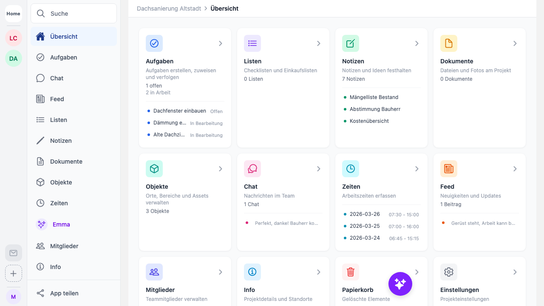Click the Notizen green edit icon
Image resolution: width=544 pixels, height=306 pixels.
point(351,43)
